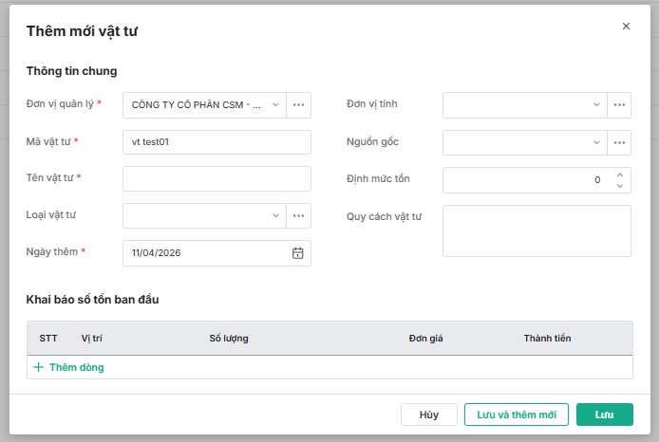Open the calendar icon in Ngày thêm
This screenshot has height=442, width=659.
click(x=297, y=253)
